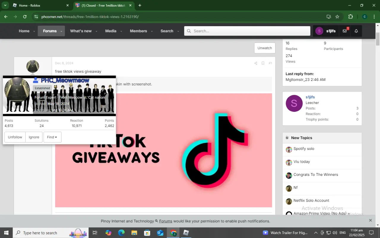Reload the current page
The image size is (380, 238).
pyautogui.click(x=25, y=17)
